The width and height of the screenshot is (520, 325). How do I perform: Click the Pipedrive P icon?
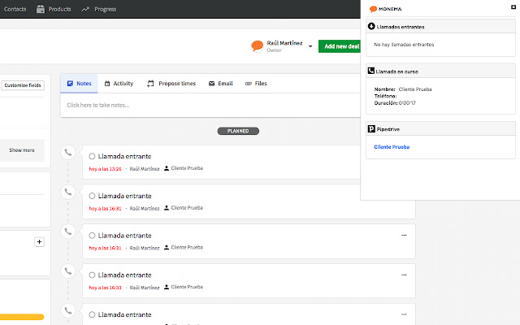pyautogui.click(x=371, y=128)
